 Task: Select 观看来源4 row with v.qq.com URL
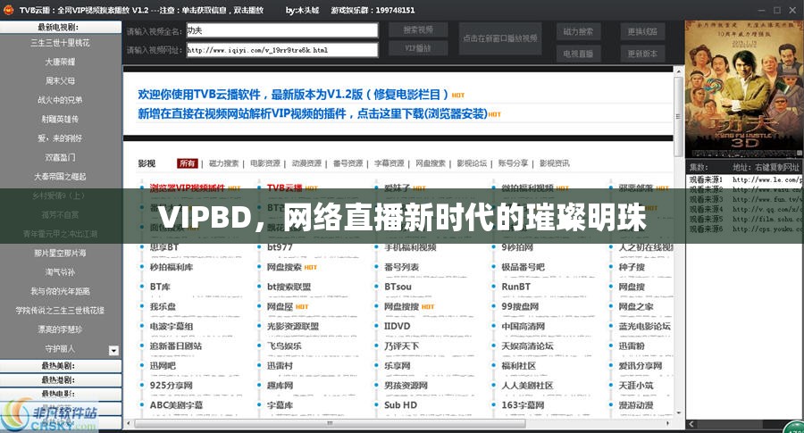(744, 209)
